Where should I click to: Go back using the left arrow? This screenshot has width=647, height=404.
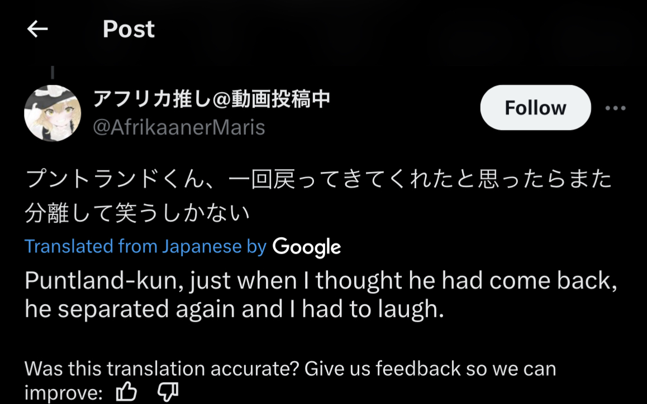pos(37,29)
